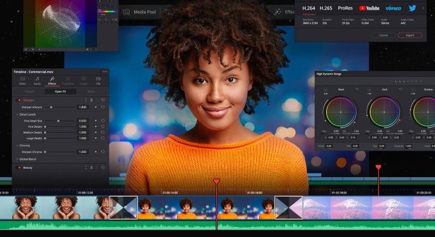Click the Sharpen Amount slider handle

point(51,107)
